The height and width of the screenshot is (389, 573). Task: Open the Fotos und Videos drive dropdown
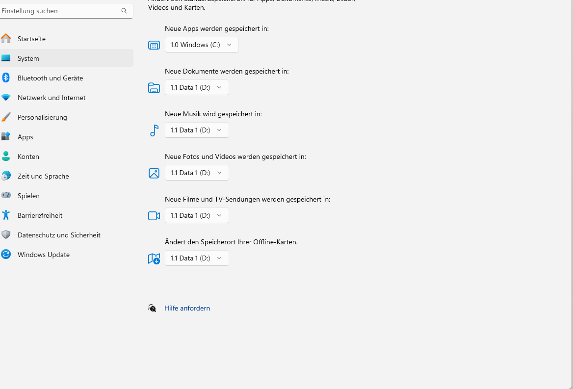click(x=197, y=173)
